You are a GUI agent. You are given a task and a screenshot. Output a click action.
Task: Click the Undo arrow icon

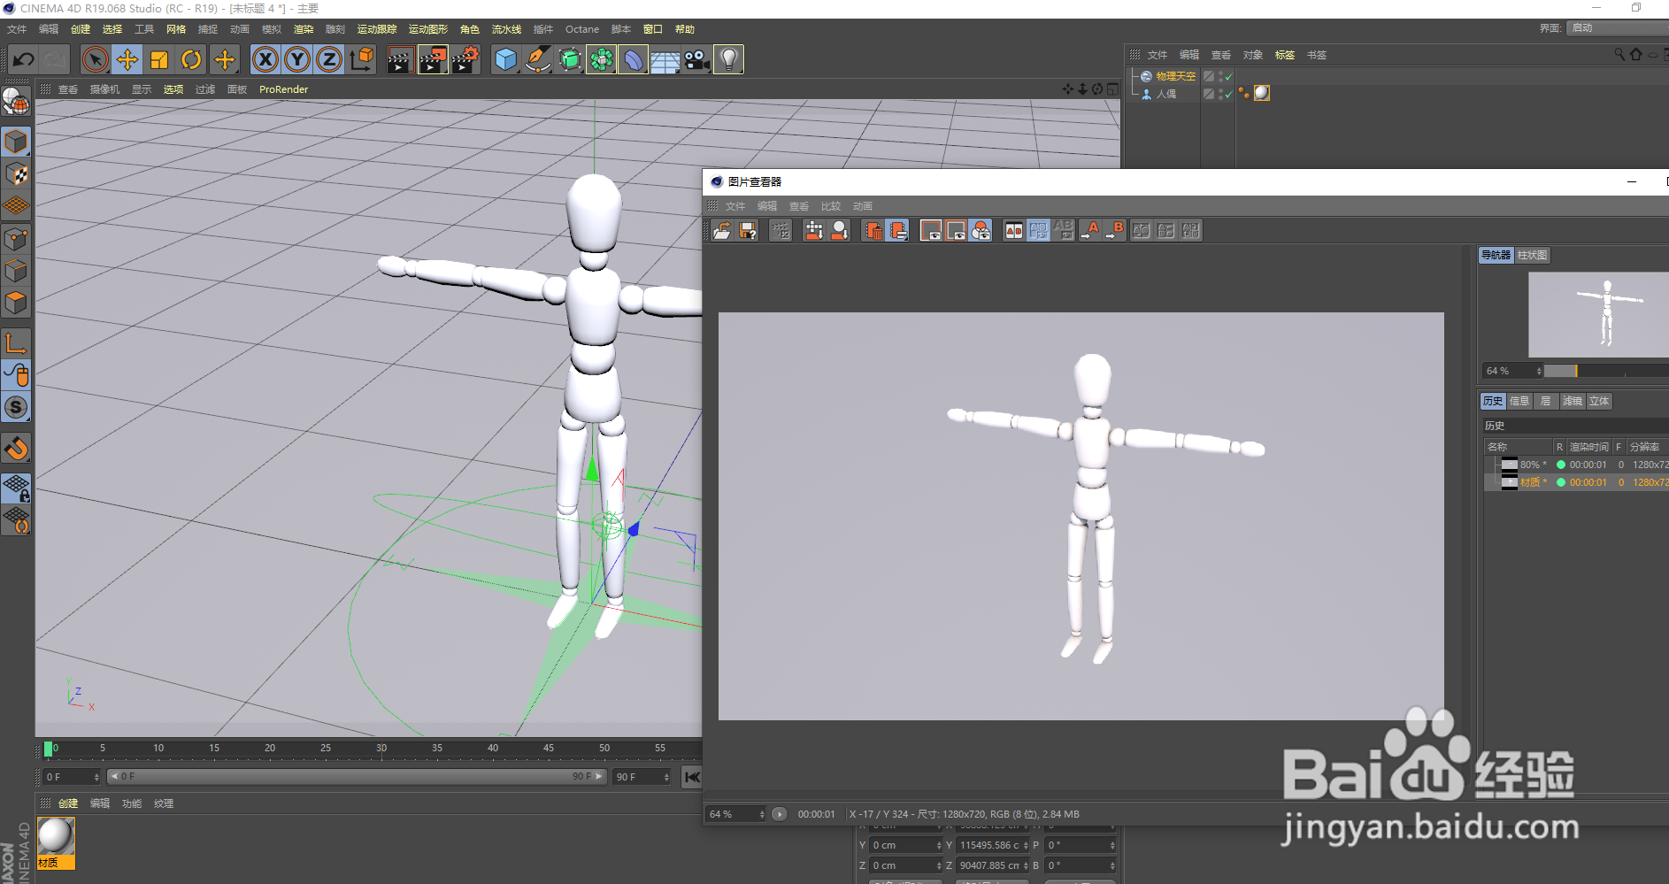click(x=24, y=60)
